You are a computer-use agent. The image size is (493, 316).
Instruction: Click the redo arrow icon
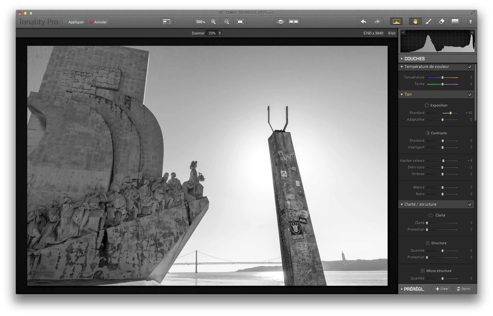click(377, 22)
